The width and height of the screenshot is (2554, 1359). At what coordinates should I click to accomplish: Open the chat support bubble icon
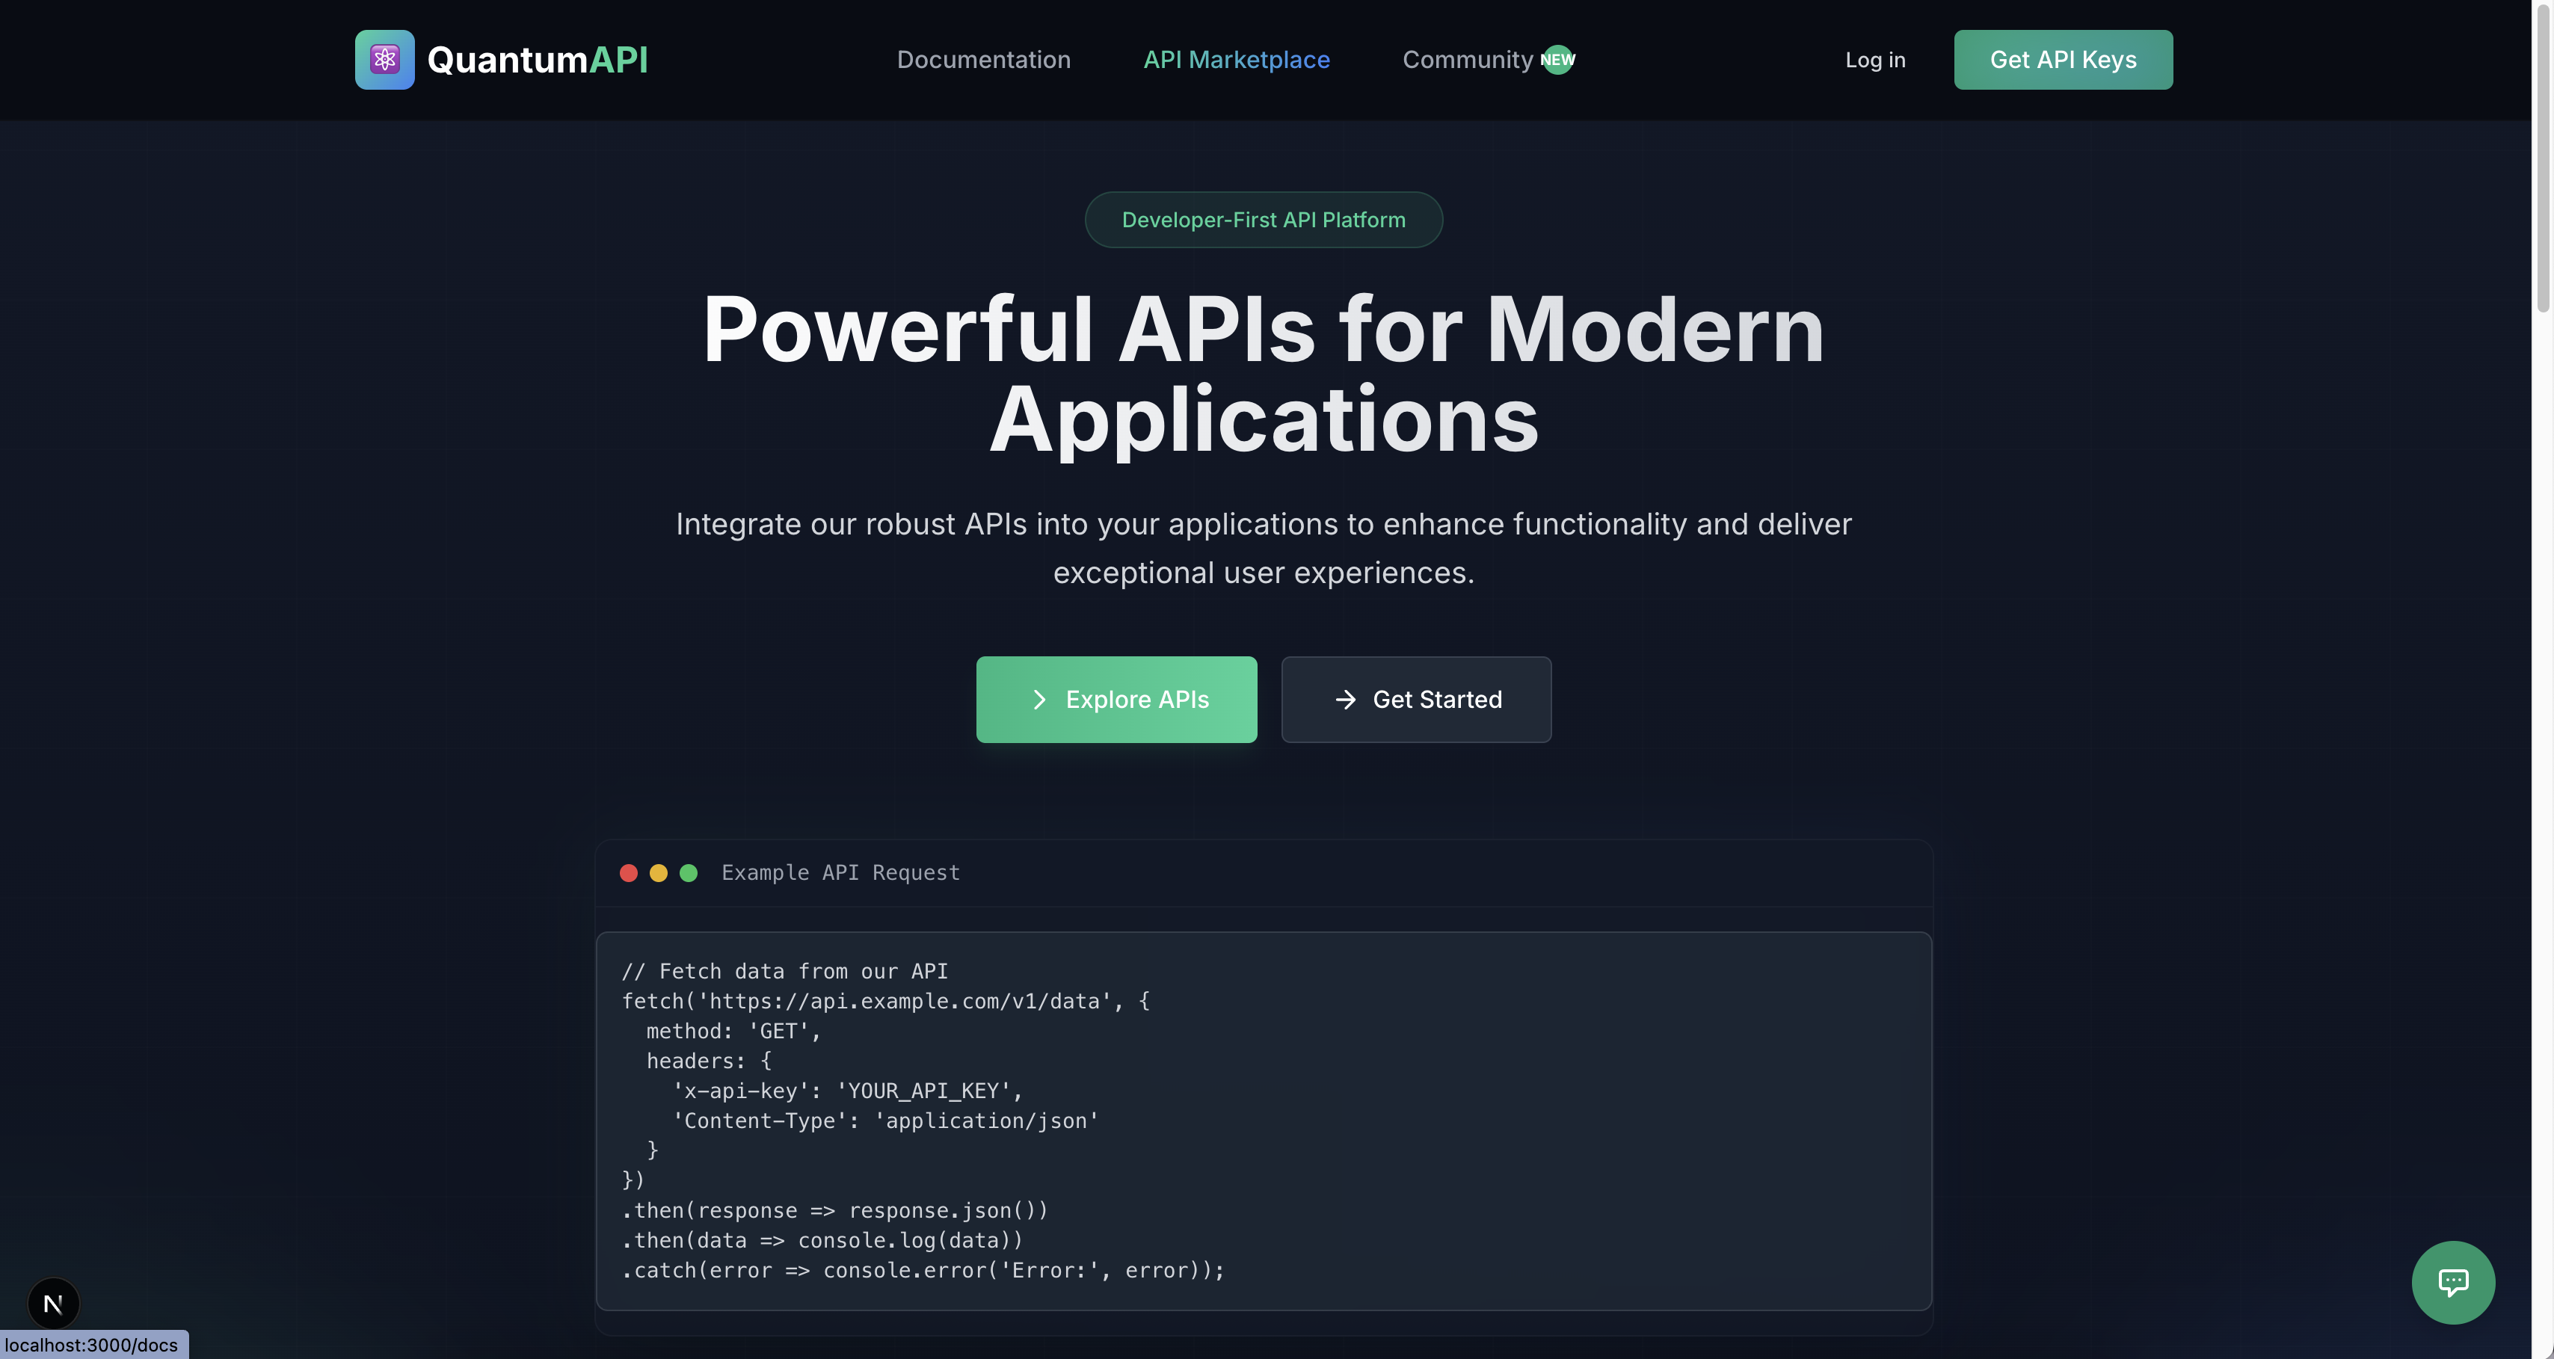[x=2453, y=1282]
